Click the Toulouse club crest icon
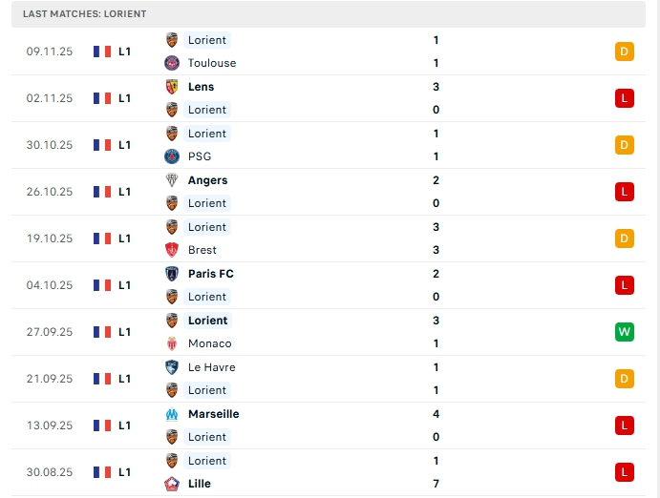 [172, 63]
